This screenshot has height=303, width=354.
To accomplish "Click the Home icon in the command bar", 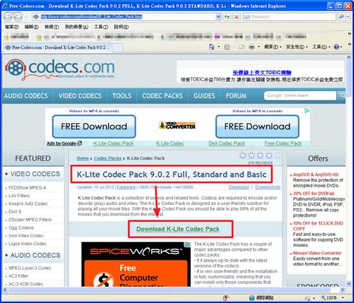I will coord(211,47).
